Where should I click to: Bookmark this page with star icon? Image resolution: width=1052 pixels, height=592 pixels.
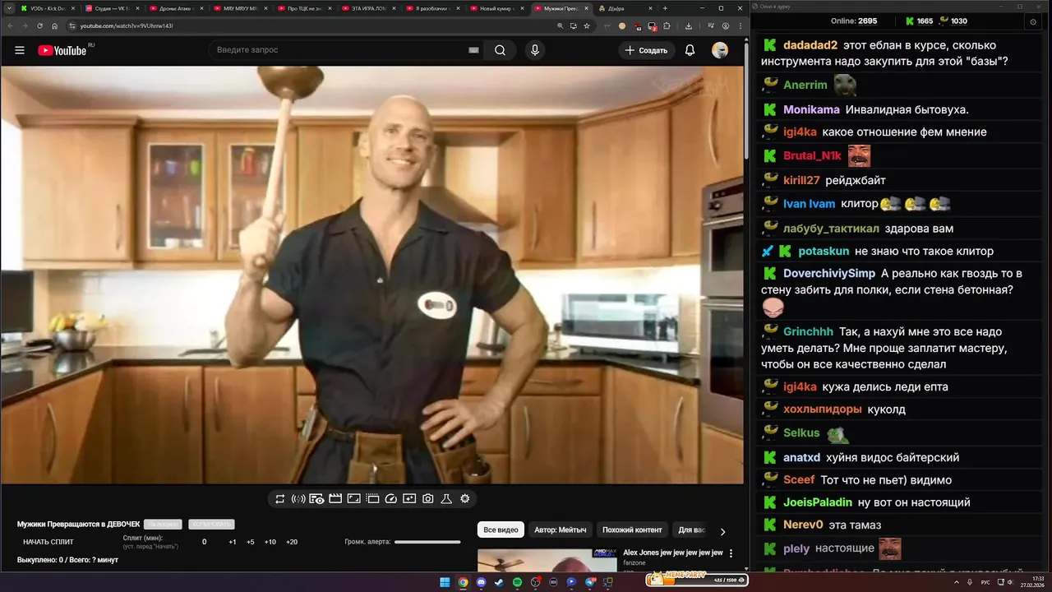coord(587,25)
